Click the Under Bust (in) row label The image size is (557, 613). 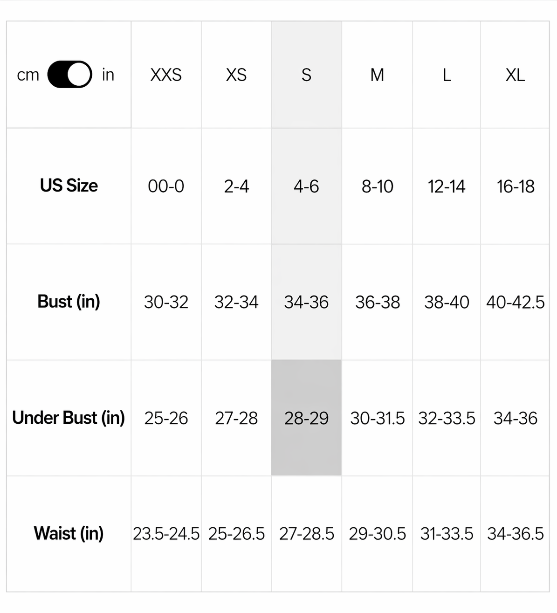click(69, 418)
